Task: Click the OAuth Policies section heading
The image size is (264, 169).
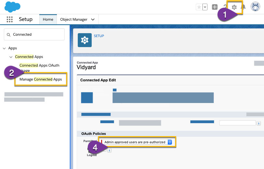Action: click(94, 134)
